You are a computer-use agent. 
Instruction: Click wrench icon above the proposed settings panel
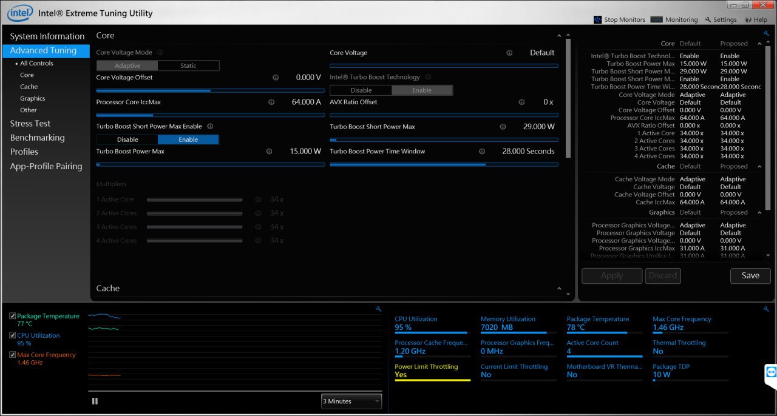766,34
